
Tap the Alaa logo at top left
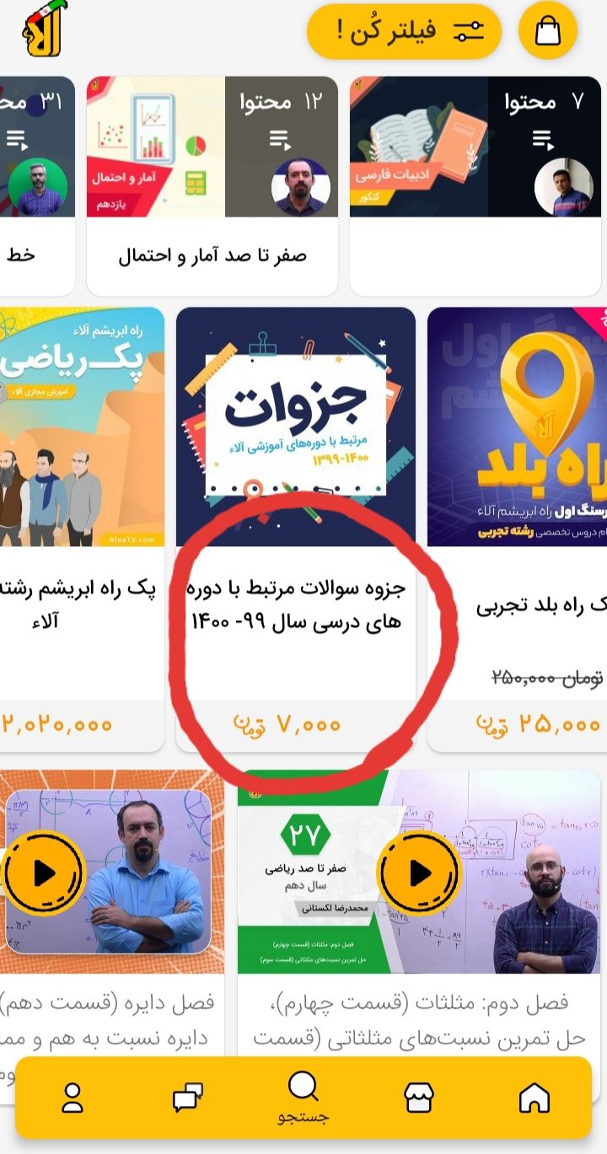(x=46, y=30)
